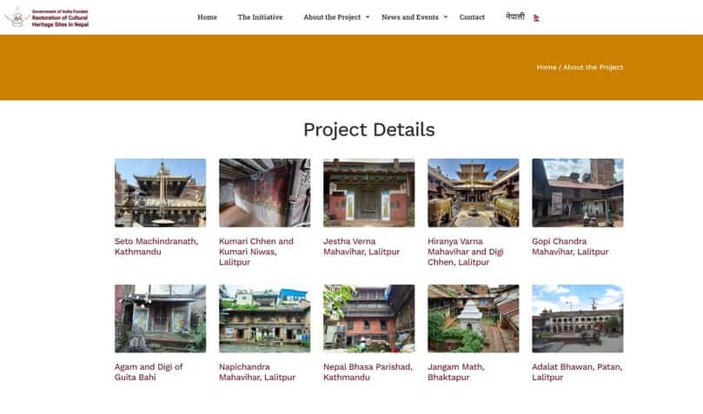Click the Nepal Bhasa Parishad, Kathmandu title
Viewport: 703px width, 414px height.
(x=361, y=371)
